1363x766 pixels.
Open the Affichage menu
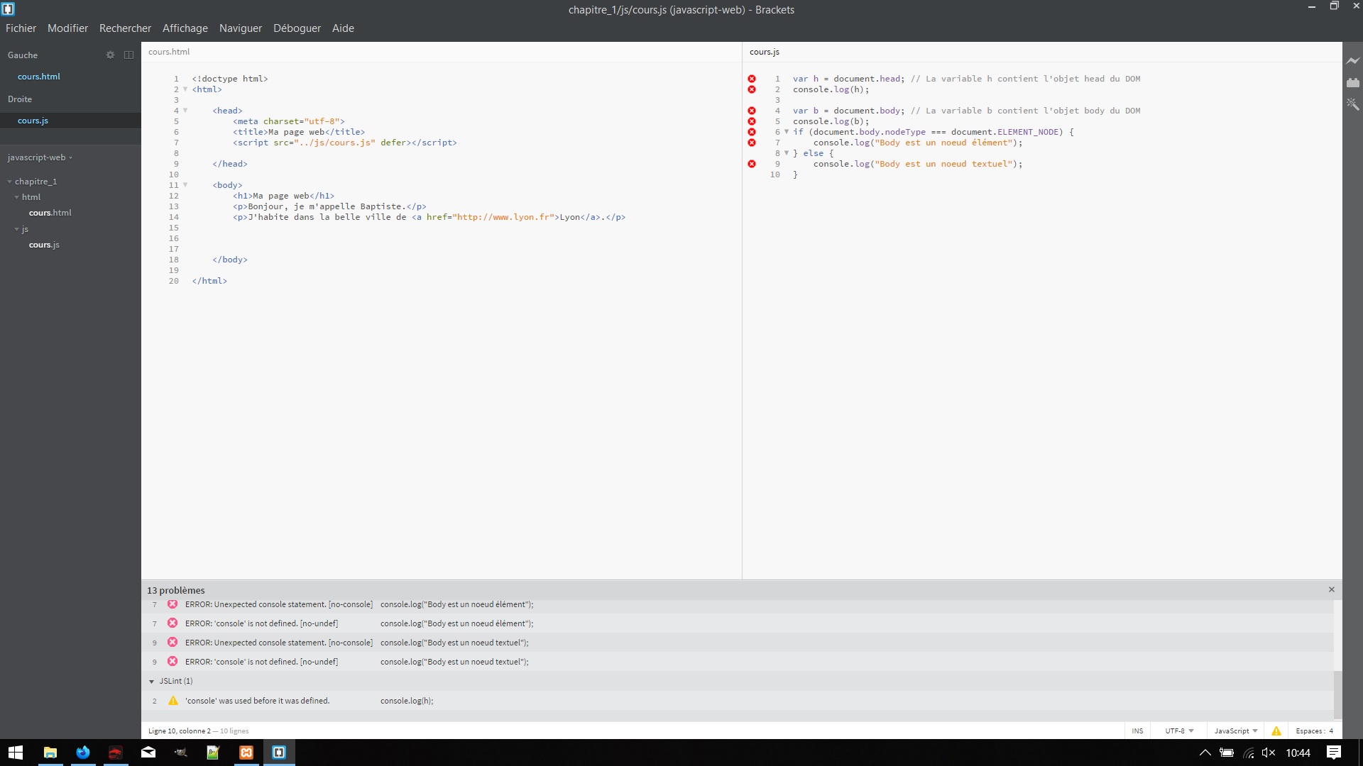click(x=185, y=28)
